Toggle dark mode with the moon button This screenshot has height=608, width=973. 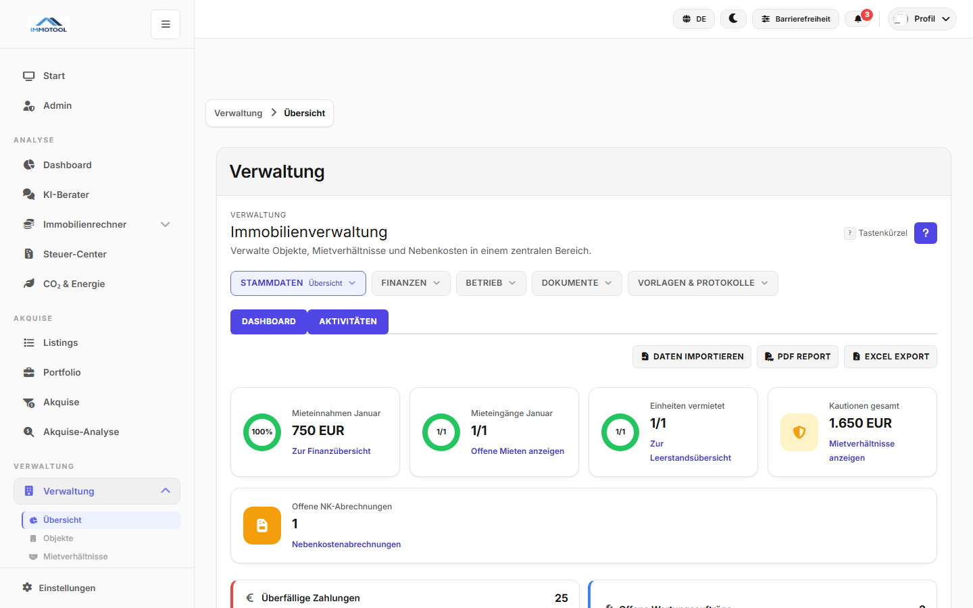733,18
